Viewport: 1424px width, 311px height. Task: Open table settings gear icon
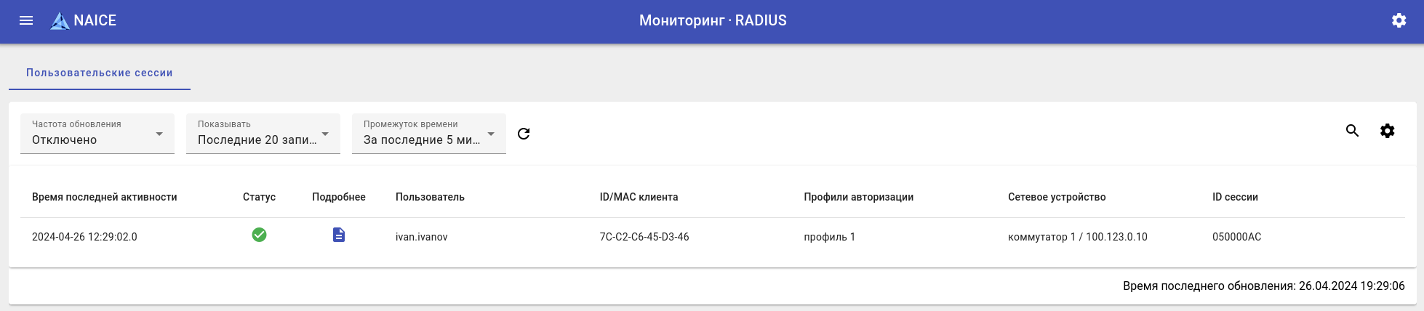pos(1387,131)
